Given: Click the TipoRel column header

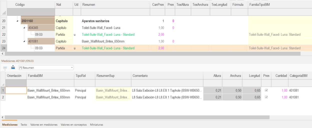Looking at the screenshot, I should [x=84, y=76].
